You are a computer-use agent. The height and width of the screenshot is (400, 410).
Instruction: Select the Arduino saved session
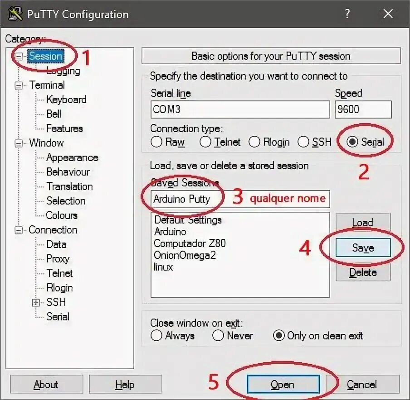coord(170,232)
